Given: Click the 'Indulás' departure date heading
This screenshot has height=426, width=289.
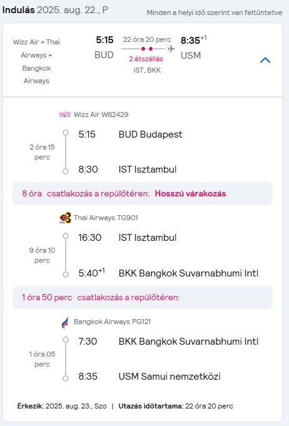Looking at the screenshot, I should 55,10.
